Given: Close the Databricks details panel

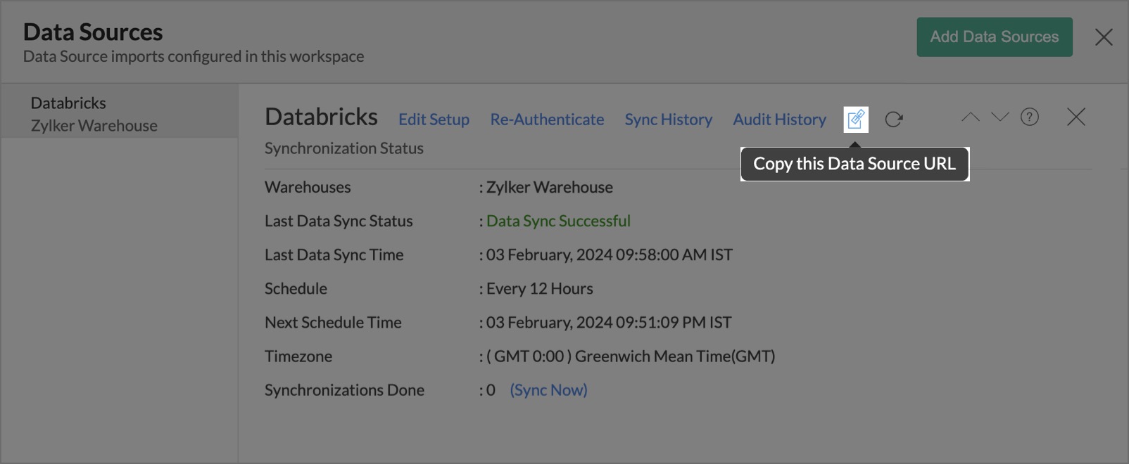Looking at the screenshot, I should pos(1076,117).
